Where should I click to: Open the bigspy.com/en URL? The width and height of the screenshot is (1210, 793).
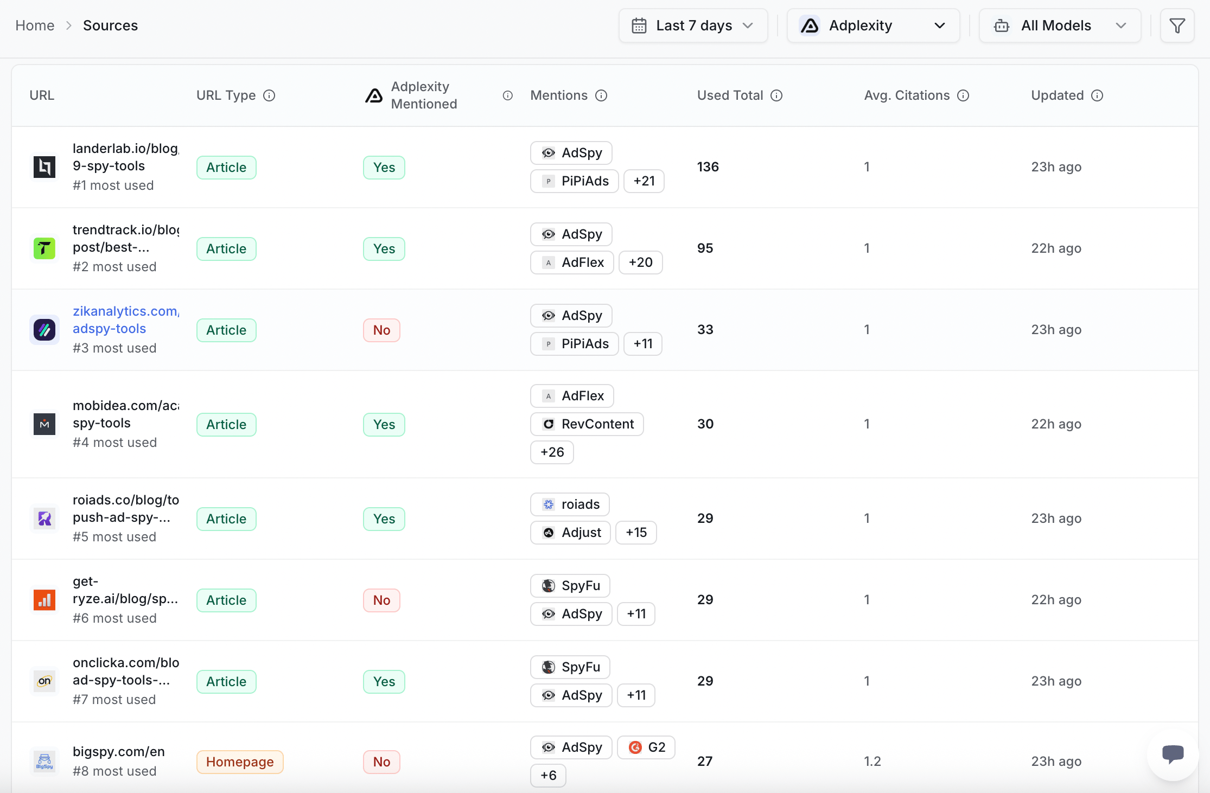coord(119,752)
